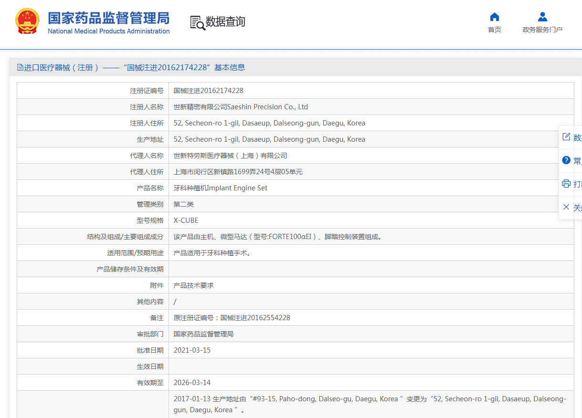This screenshot has height=418, width=582.
Task: Select the 代理人住所 label
Action: click(x=147, y=172)
